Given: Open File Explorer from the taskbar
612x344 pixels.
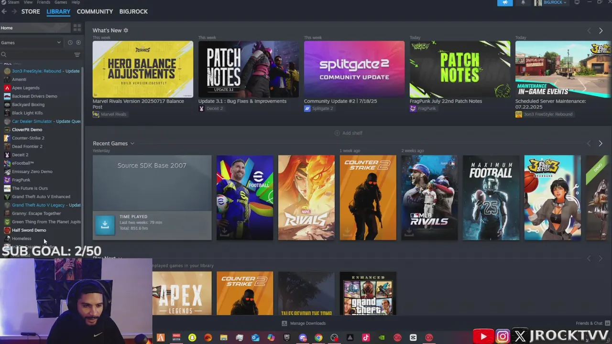Looking at the screenshot, I should (224, 338).
